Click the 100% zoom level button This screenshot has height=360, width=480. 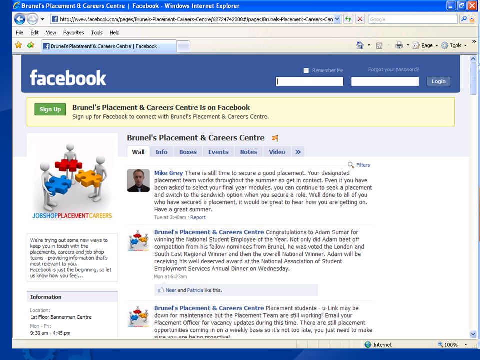[448, 344]
